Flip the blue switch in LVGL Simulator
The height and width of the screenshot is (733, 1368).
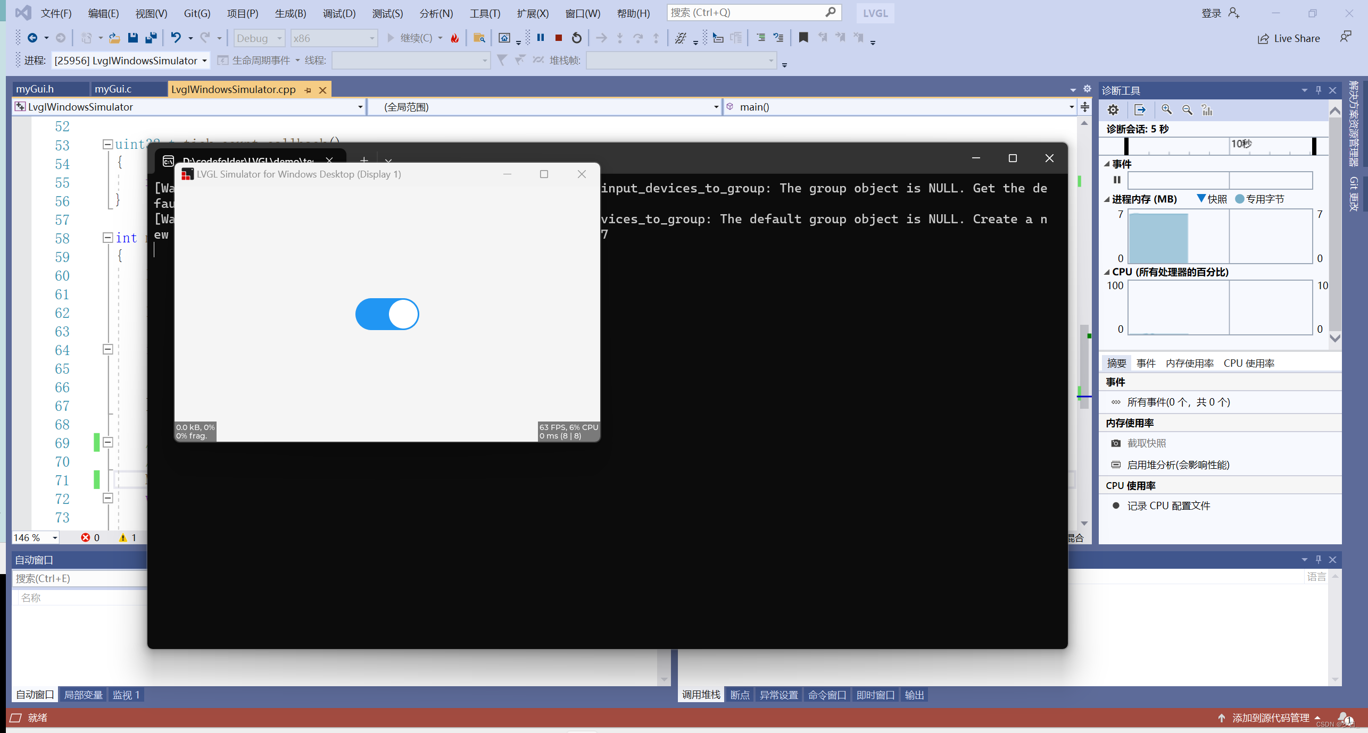(x=387, y=314)
